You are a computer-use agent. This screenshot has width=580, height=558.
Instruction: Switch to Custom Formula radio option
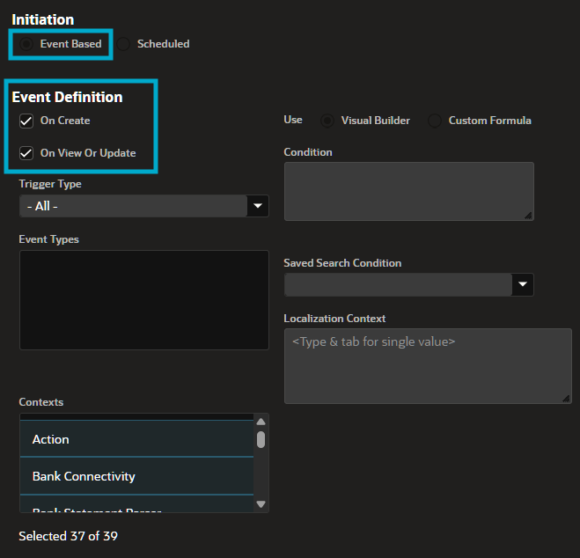(x=435, y=121)
